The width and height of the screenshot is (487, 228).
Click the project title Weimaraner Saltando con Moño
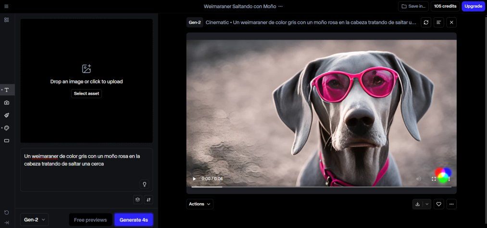click(240, 7)
